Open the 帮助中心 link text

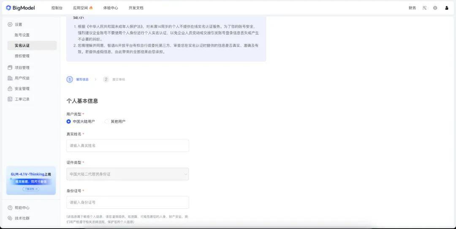pyautogui.click(x=22, y=208)
